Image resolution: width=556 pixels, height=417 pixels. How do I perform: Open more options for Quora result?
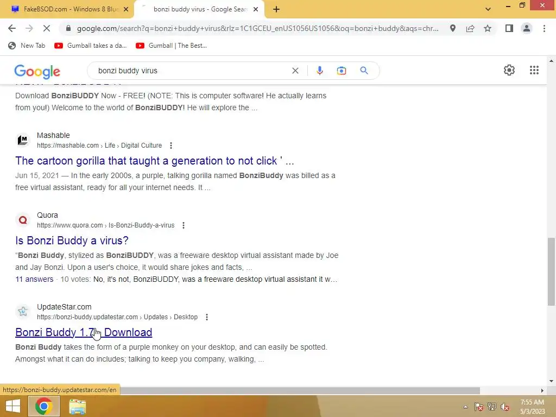point(184,225)
